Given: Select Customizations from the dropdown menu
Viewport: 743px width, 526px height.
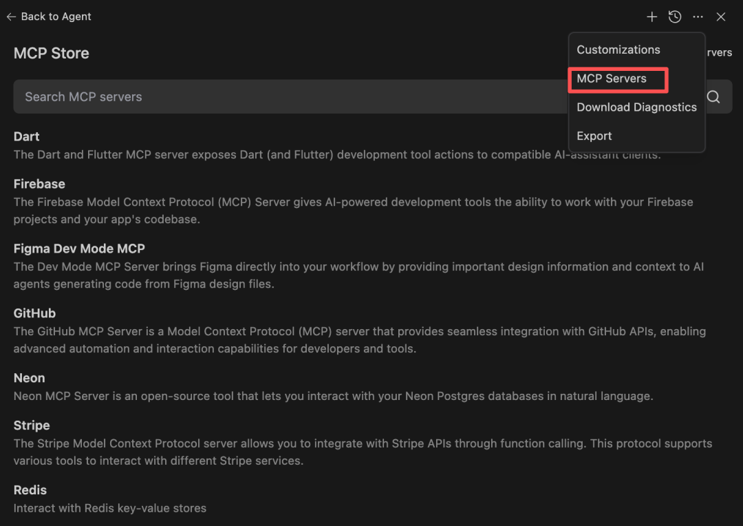Looking at the screenshot, I should tap(618, 50).
